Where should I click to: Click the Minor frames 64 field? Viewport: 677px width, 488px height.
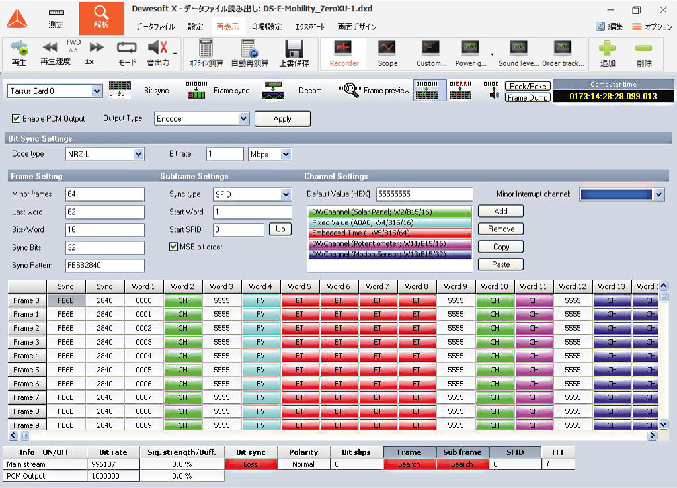tap(105, 194)
